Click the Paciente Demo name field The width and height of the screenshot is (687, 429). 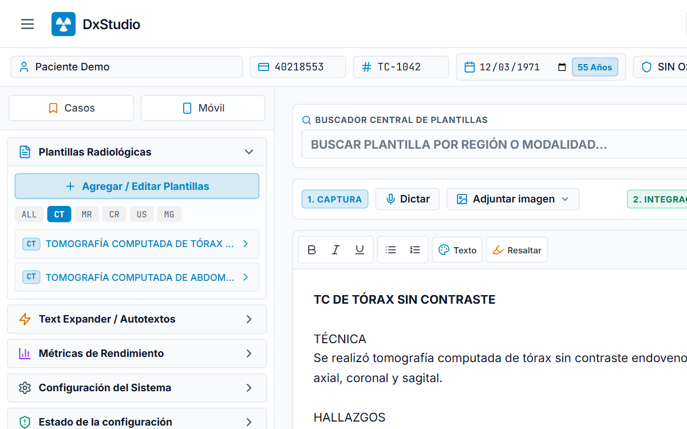coord(127,67)
